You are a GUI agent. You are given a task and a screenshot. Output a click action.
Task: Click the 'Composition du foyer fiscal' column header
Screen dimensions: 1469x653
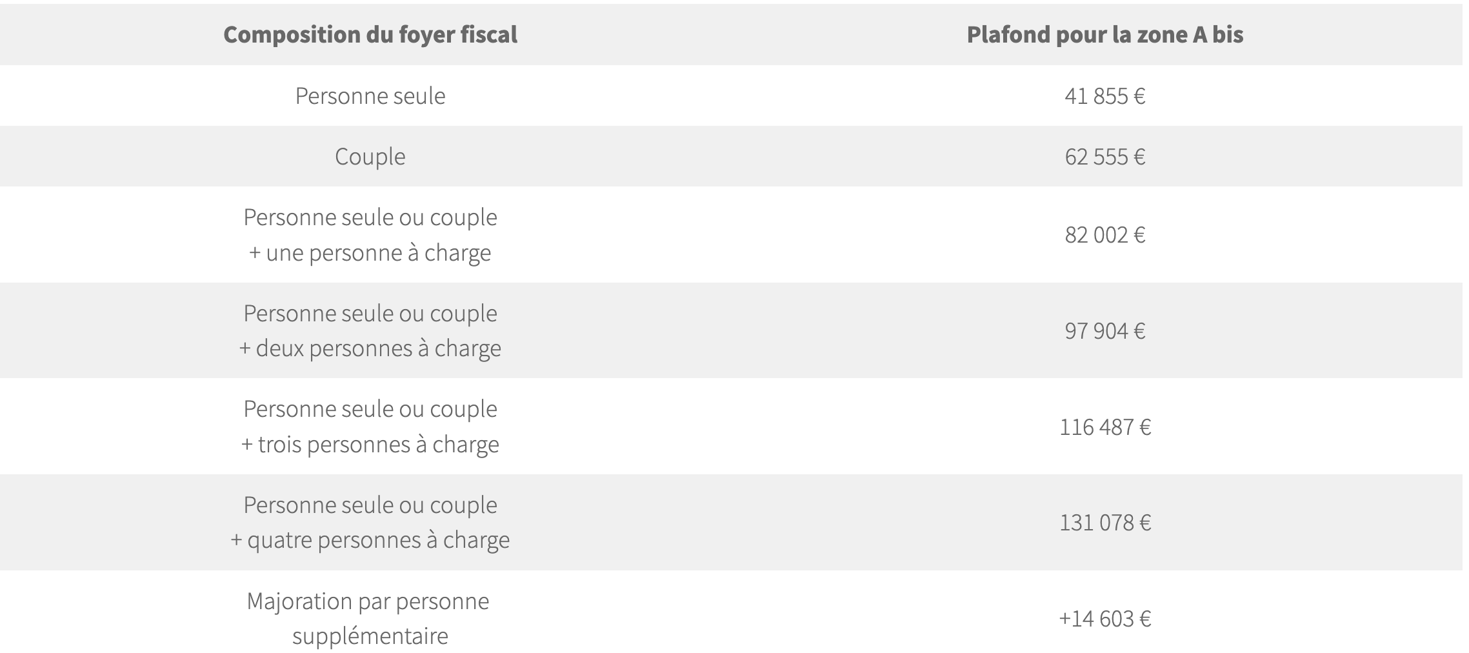click(370, 34)
